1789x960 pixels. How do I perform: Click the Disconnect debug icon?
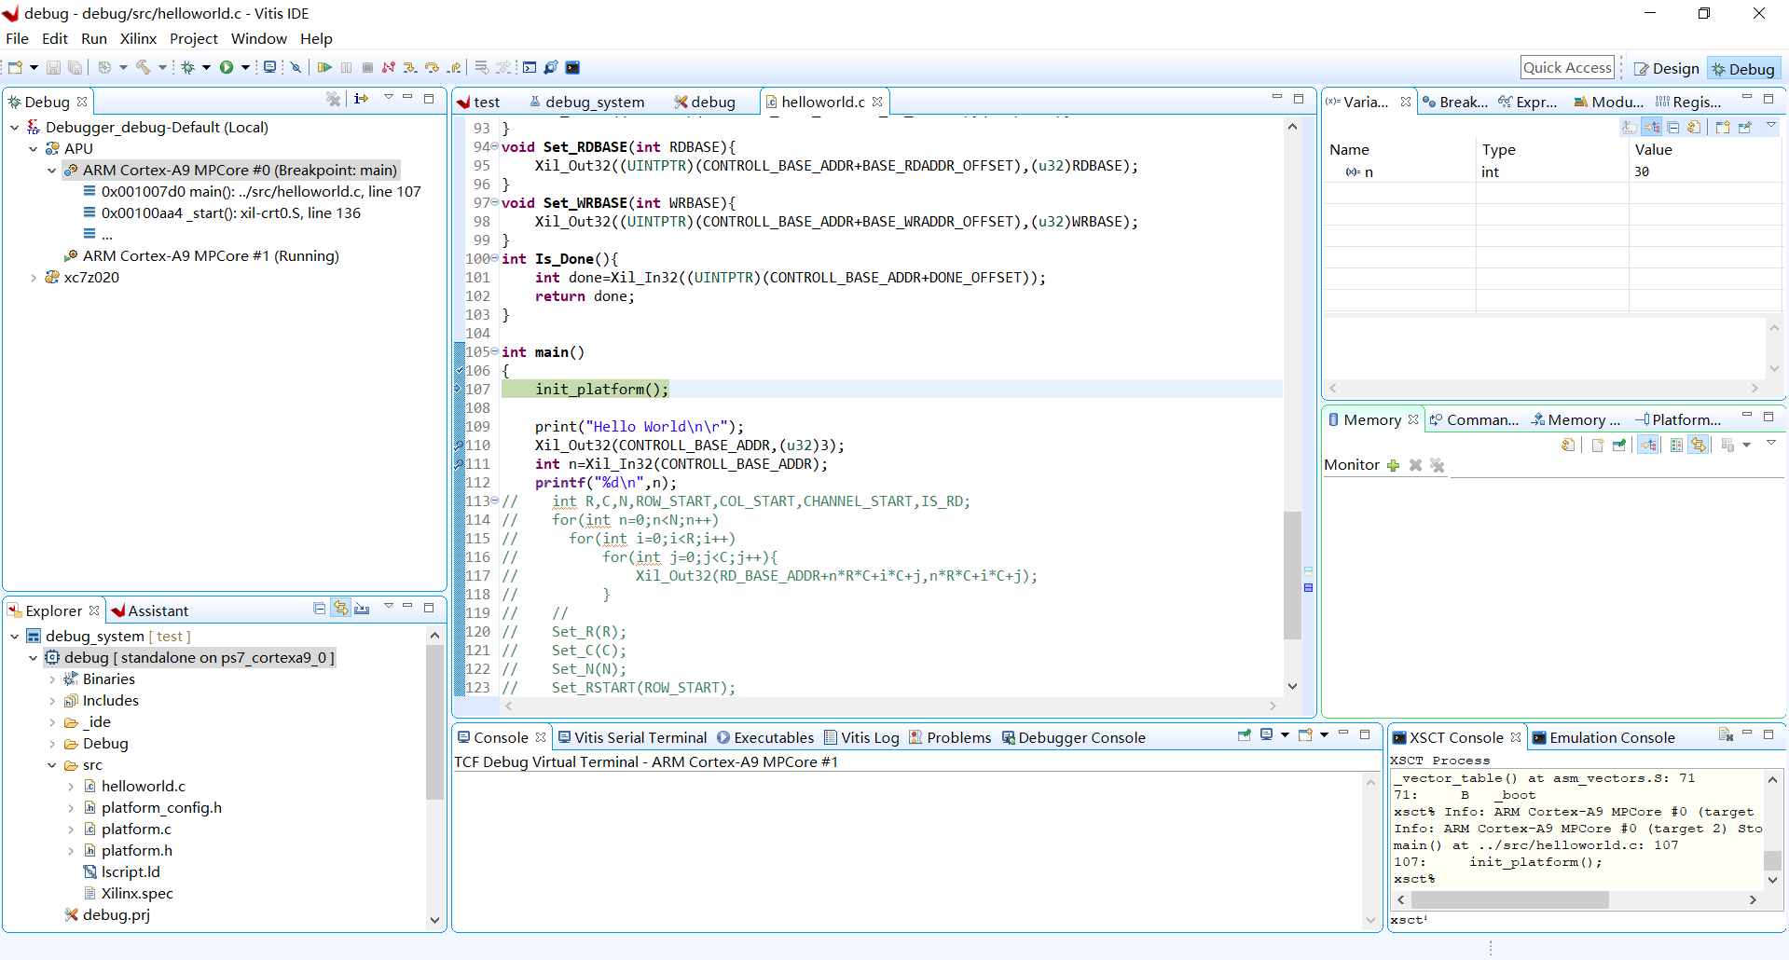pos(389,67)
